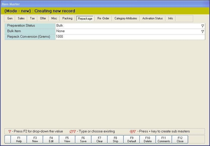Viewport: 210px width, 146px height.
Task: Click the F6 Save button
Action: [83, 139]
